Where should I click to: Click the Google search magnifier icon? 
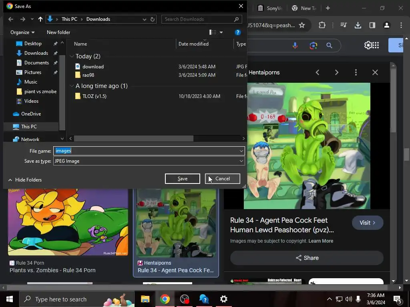(x=330, y=46)
